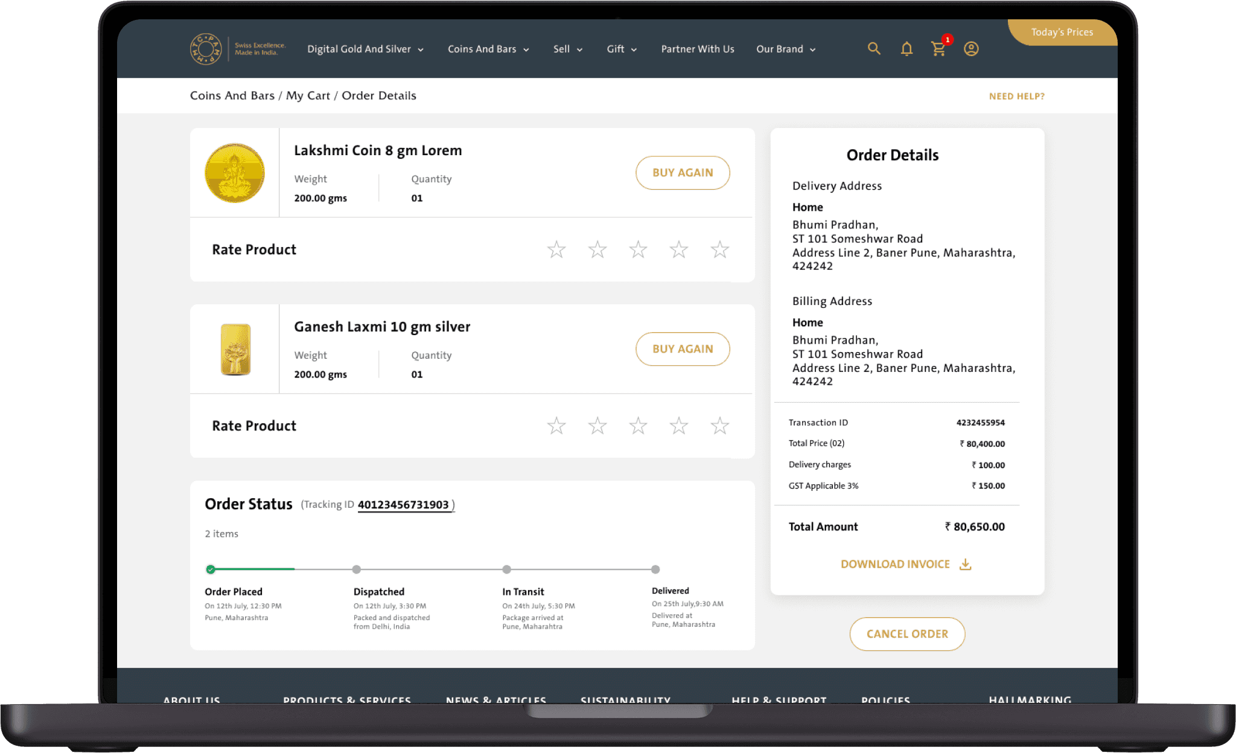The width and height of the screenshot is (1236, 753).
Task: Open the shopping cart icon
Action: coord(938,49)
